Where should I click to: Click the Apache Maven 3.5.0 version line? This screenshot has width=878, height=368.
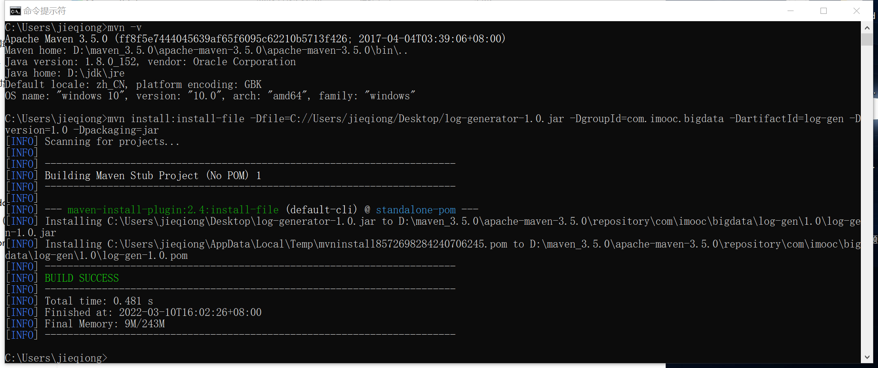(255, 39)
